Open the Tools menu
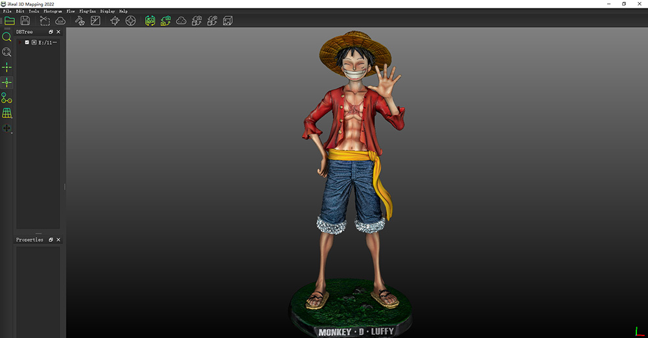 [x=34, y=11]
